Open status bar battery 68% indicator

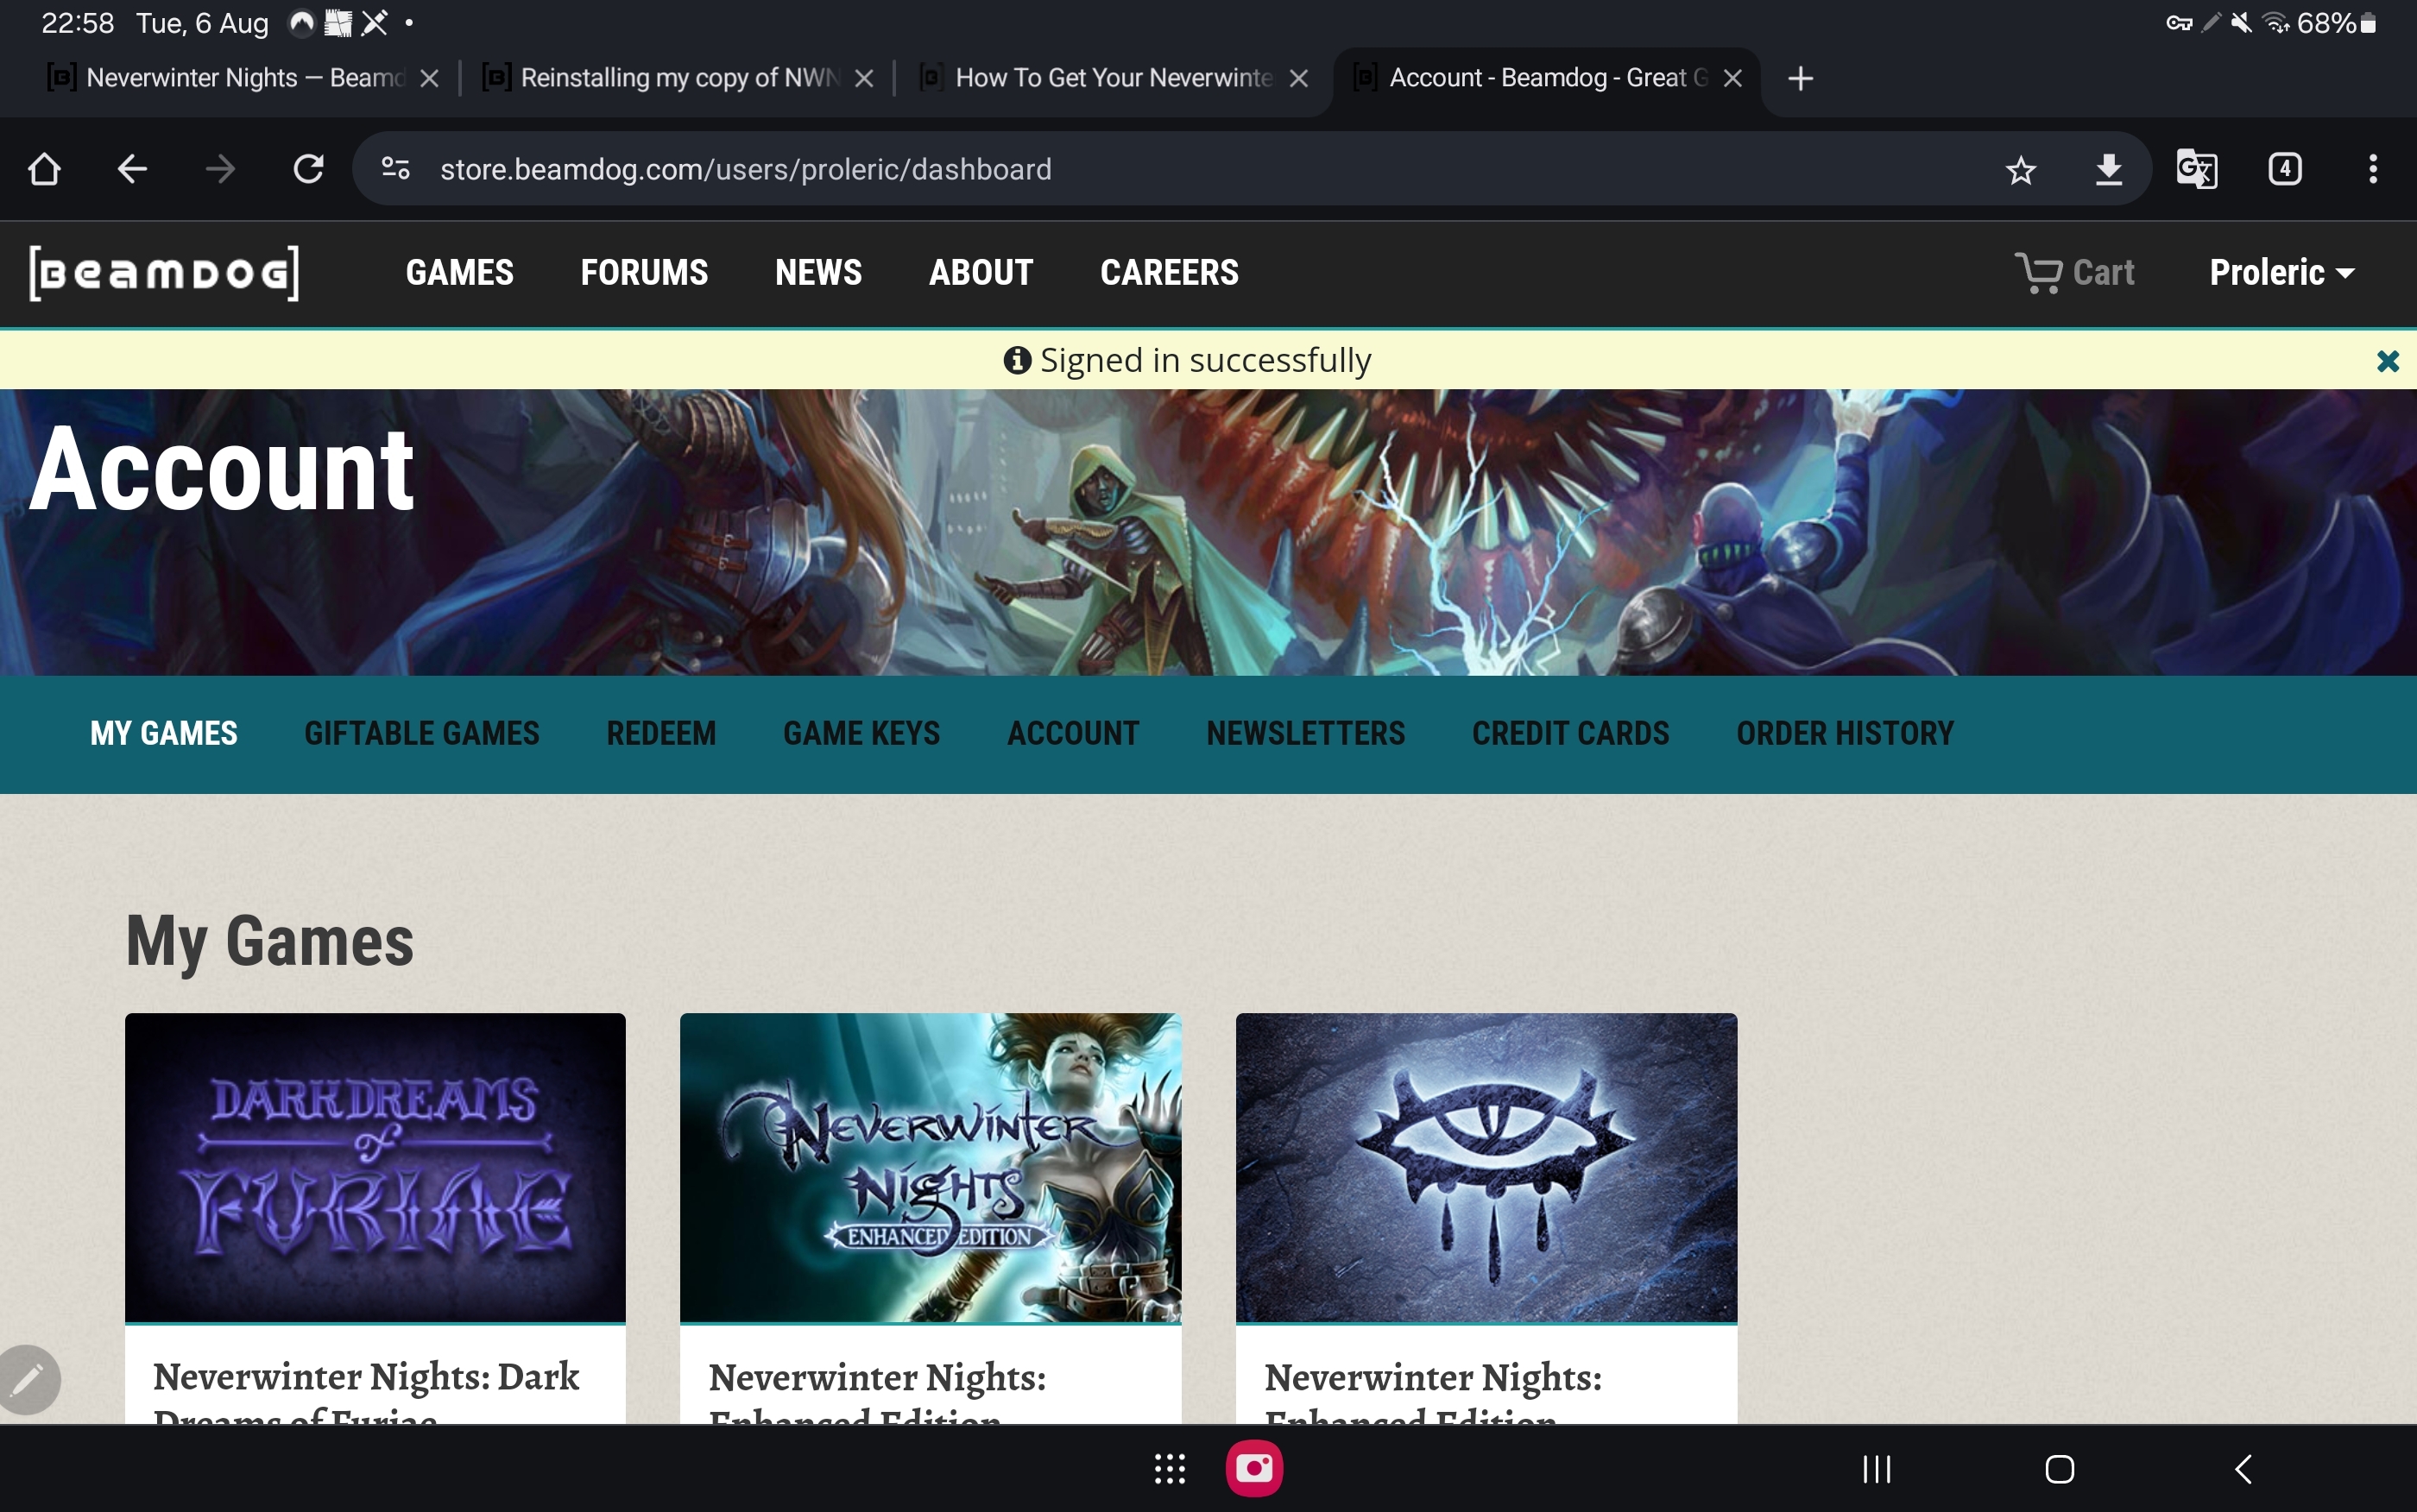2337,22
